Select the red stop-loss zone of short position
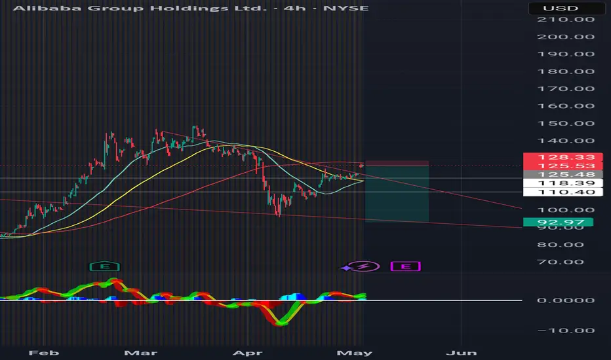 coord(397,164)
